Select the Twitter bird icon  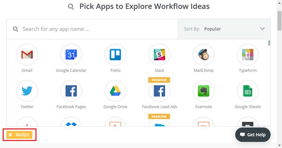27,91
